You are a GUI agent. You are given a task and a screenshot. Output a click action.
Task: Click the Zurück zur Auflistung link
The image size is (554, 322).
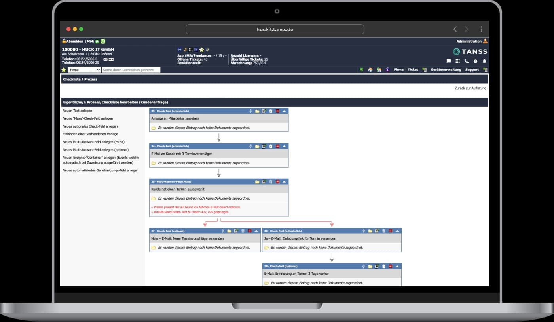coord(471,88)
